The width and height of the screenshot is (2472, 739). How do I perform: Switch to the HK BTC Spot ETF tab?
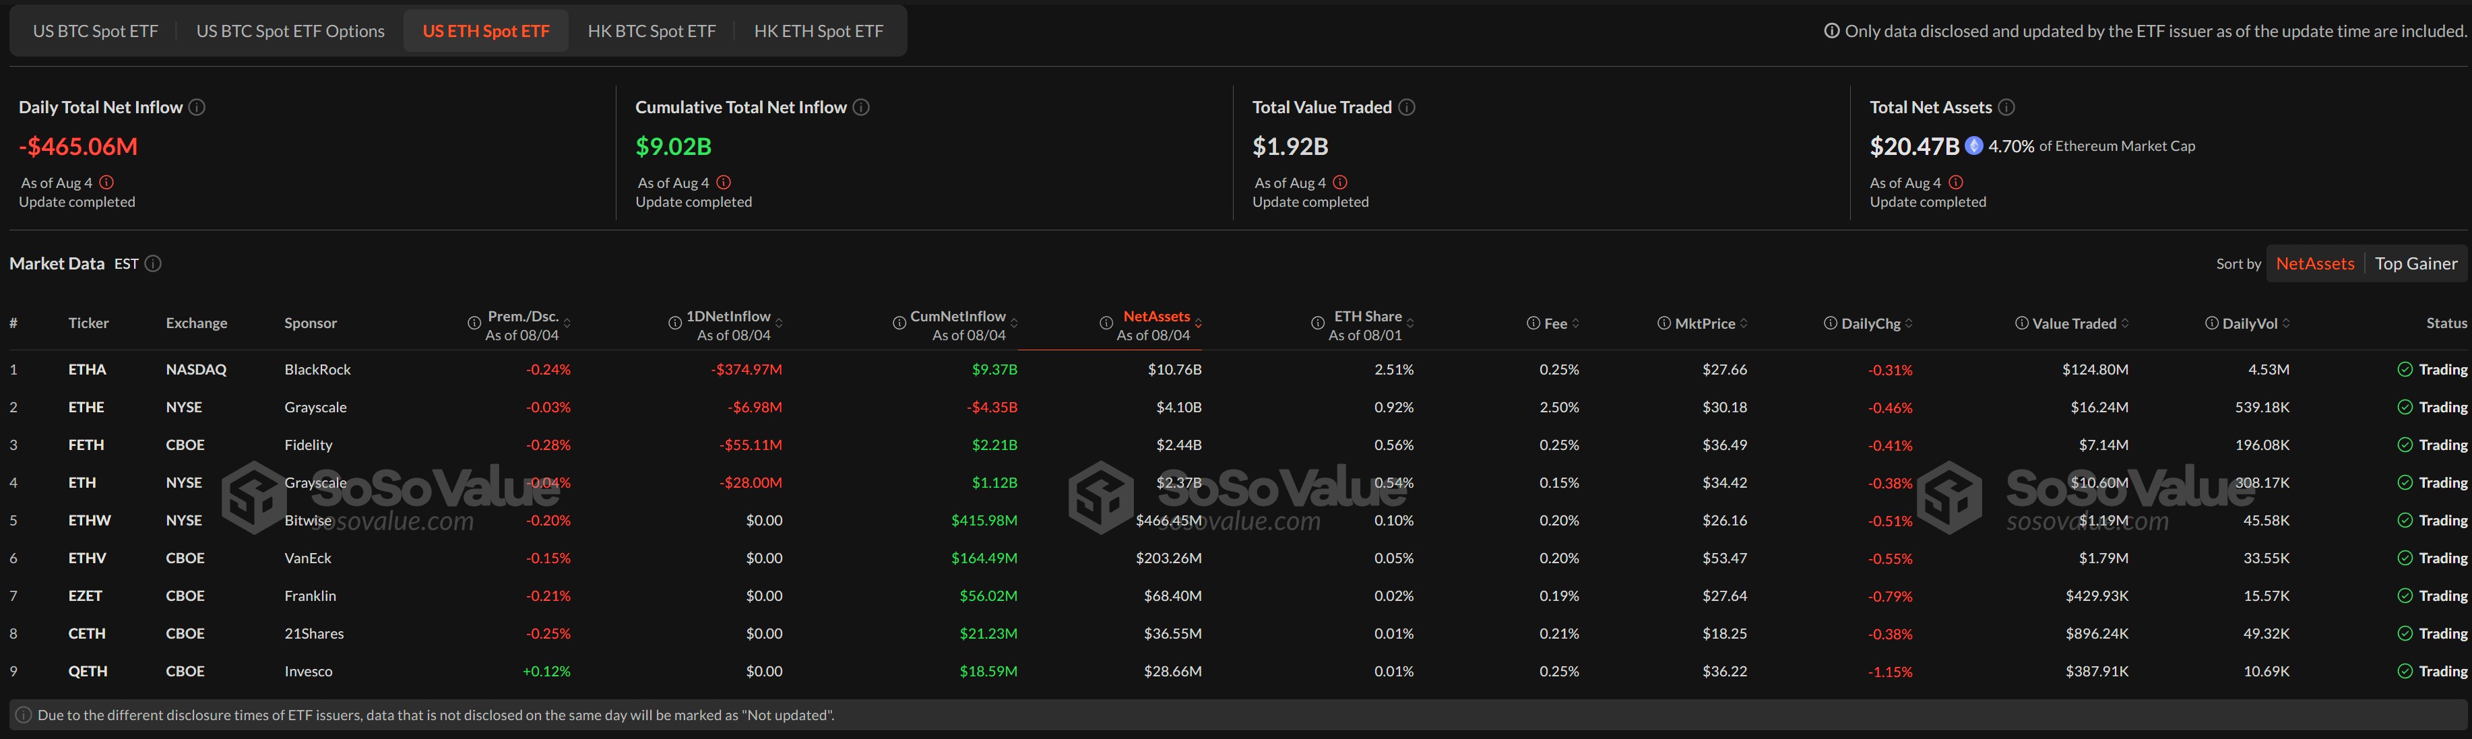(x=651, y=30)
